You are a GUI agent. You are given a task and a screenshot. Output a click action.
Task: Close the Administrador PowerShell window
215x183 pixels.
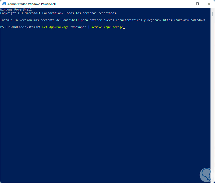click(x=209, y=4)
